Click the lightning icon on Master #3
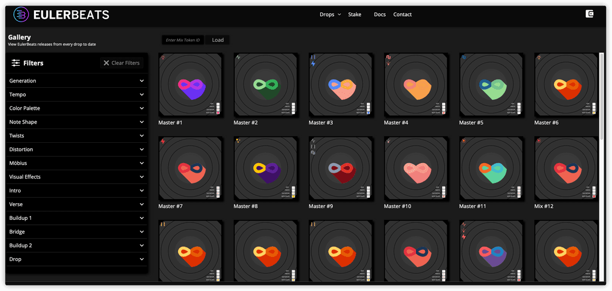The width and height of the screenshot is (612, 291). (313, 63)
